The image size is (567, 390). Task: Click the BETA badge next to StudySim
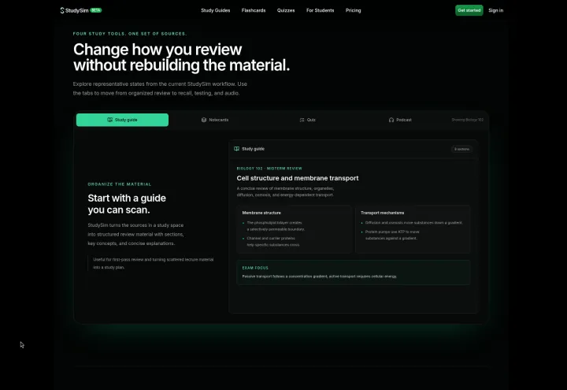pos(96,10)
